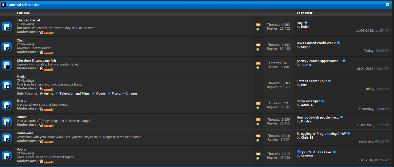Click green check icon in Homework row
This screenshot has width=394, height=167.
(258, 140)
